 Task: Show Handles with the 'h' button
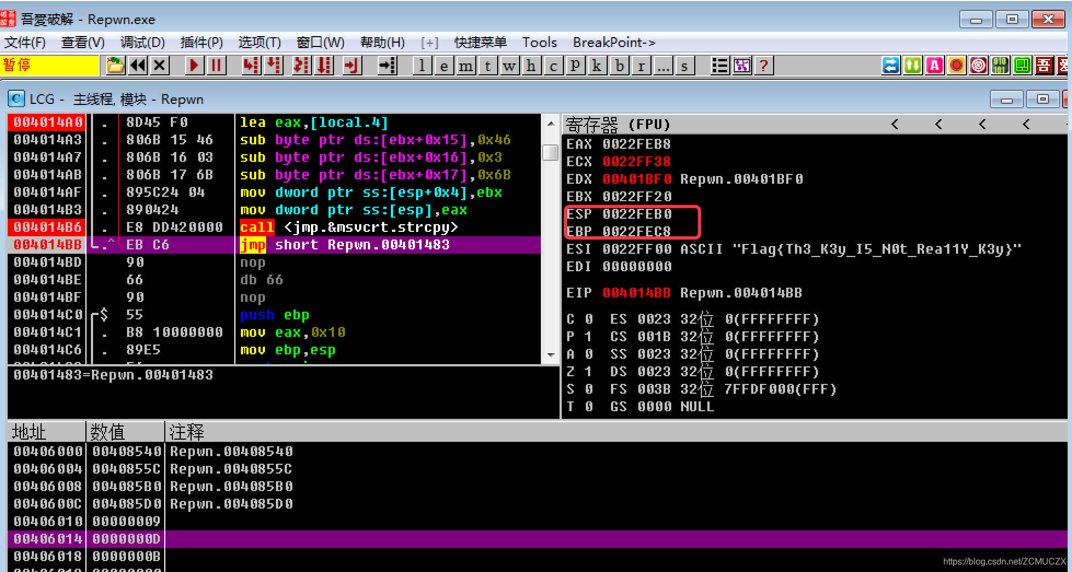click(531, 66)
